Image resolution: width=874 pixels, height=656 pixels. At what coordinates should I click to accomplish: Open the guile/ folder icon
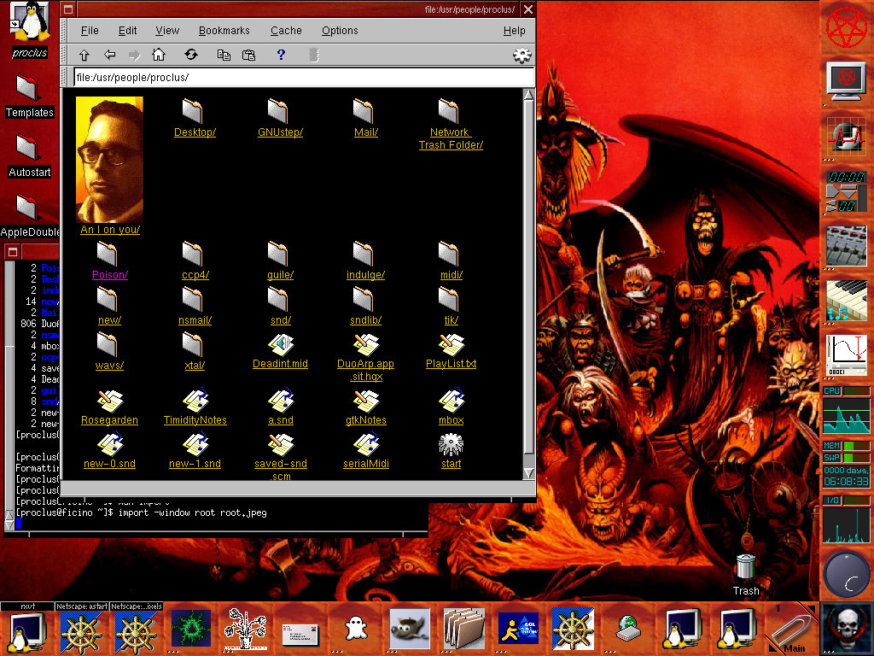click(x=277, y=254)
